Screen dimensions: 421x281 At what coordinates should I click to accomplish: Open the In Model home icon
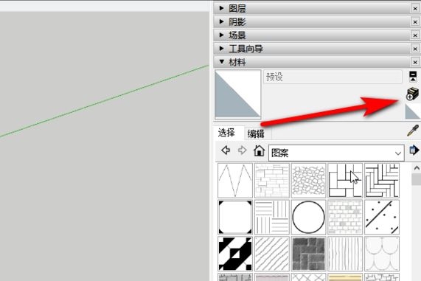point(259,150)
